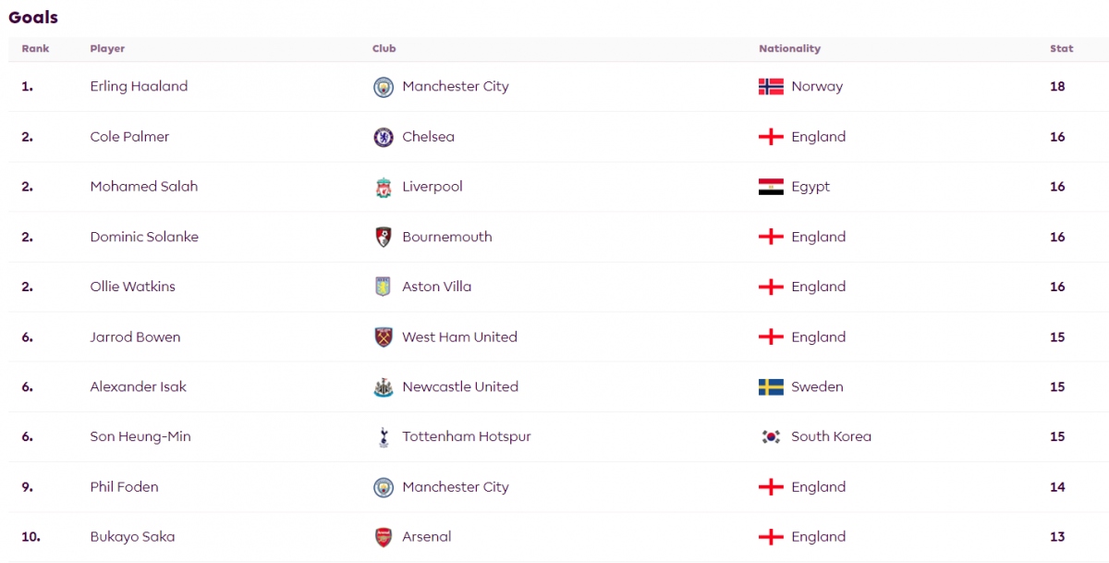Click the Nationality column header
The image size is (1109, 563).
pos(789,49)
